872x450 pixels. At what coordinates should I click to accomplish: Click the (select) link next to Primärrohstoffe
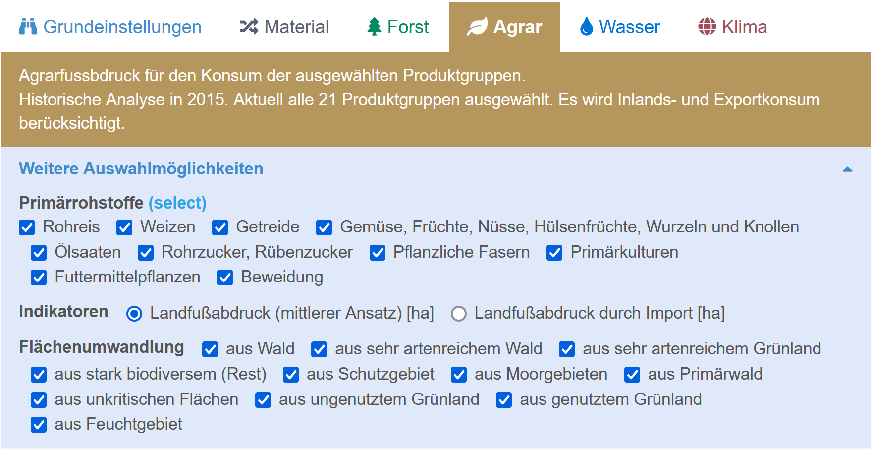(x=177, y=203)
